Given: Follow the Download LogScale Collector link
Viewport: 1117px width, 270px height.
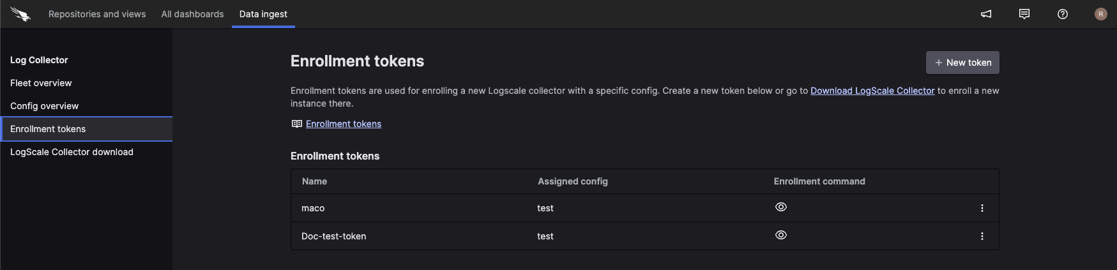Looking at the screenshot, I should pyautogui.click(x=872, y=91).
